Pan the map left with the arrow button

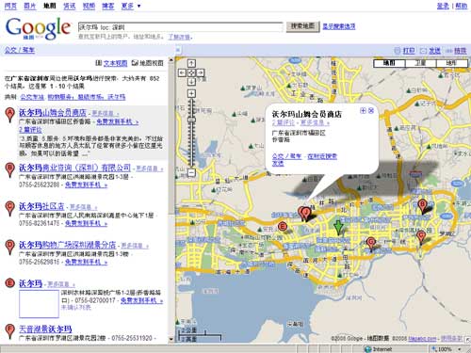(182, 72)
